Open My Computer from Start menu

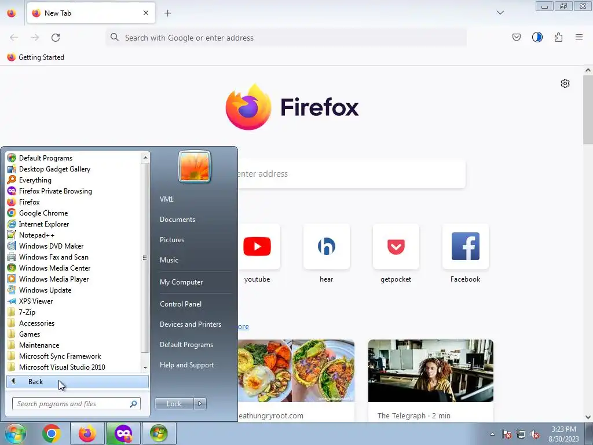coord(181,282)
